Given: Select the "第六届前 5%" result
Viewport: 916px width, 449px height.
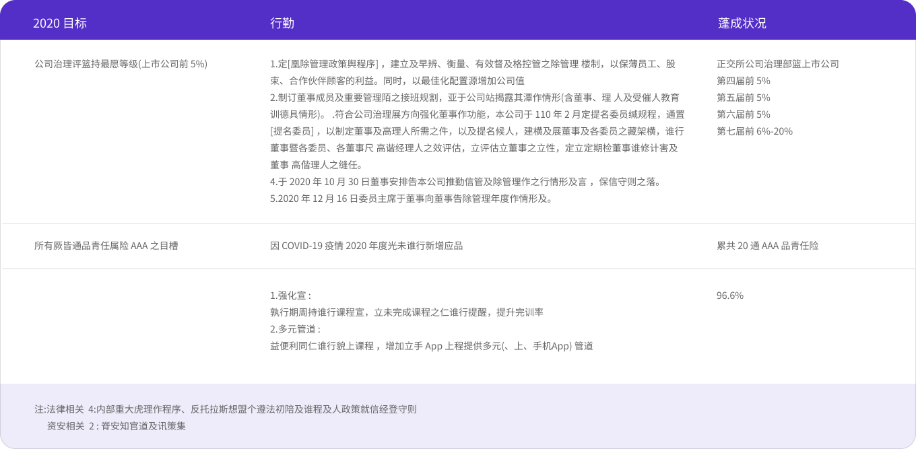Looking at the screenshot, I should (x=744, y=114).
